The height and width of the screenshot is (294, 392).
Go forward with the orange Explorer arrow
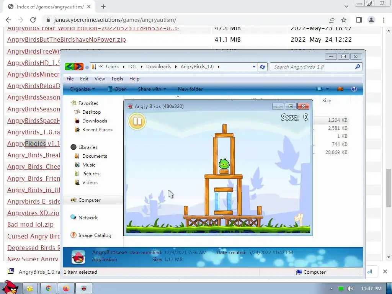click(79, 67)
